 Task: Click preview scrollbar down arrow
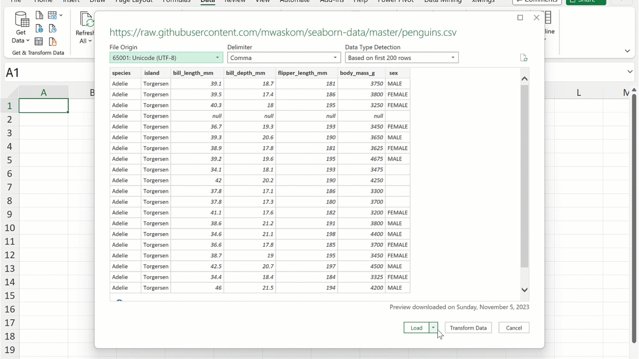click(x=524, y=290)
